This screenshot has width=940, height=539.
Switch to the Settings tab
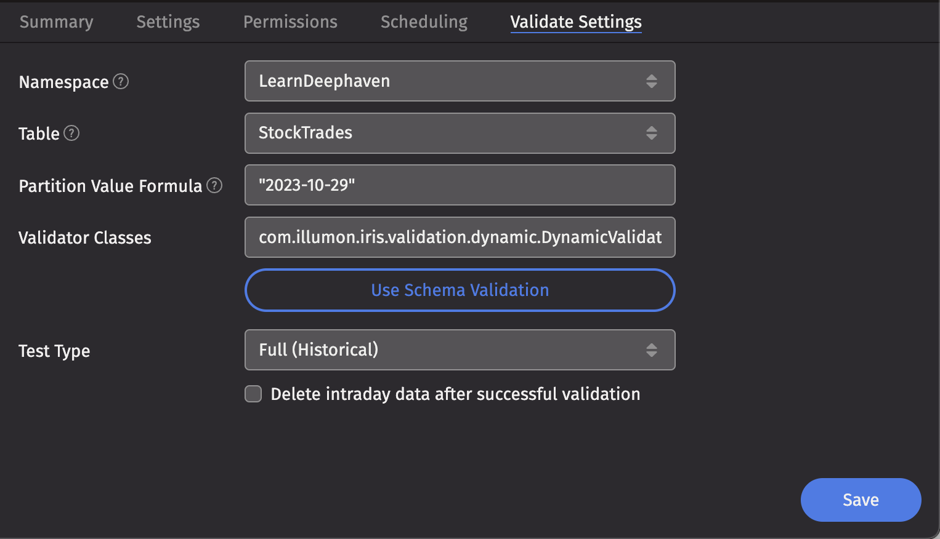coord(168,22)
